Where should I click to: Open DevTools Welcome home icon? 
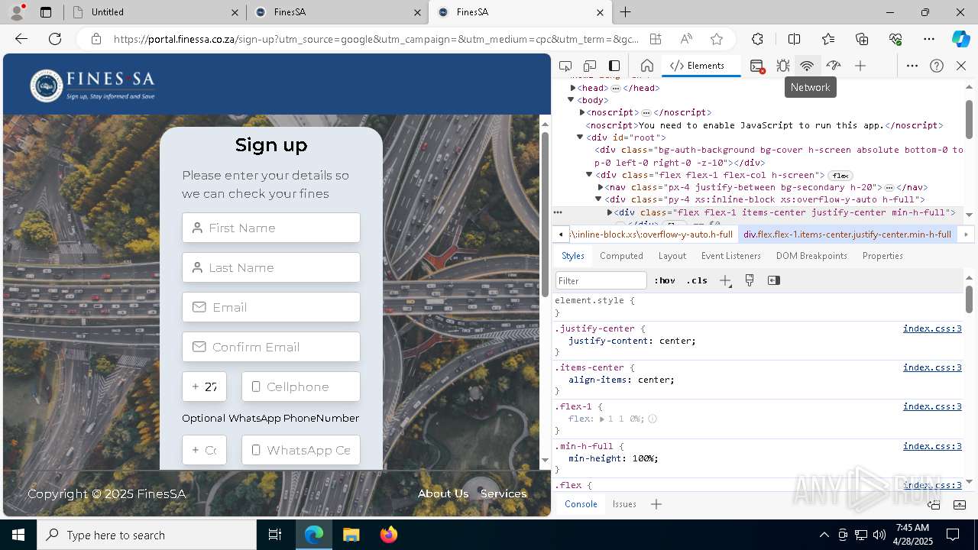(x=646, y=66)
